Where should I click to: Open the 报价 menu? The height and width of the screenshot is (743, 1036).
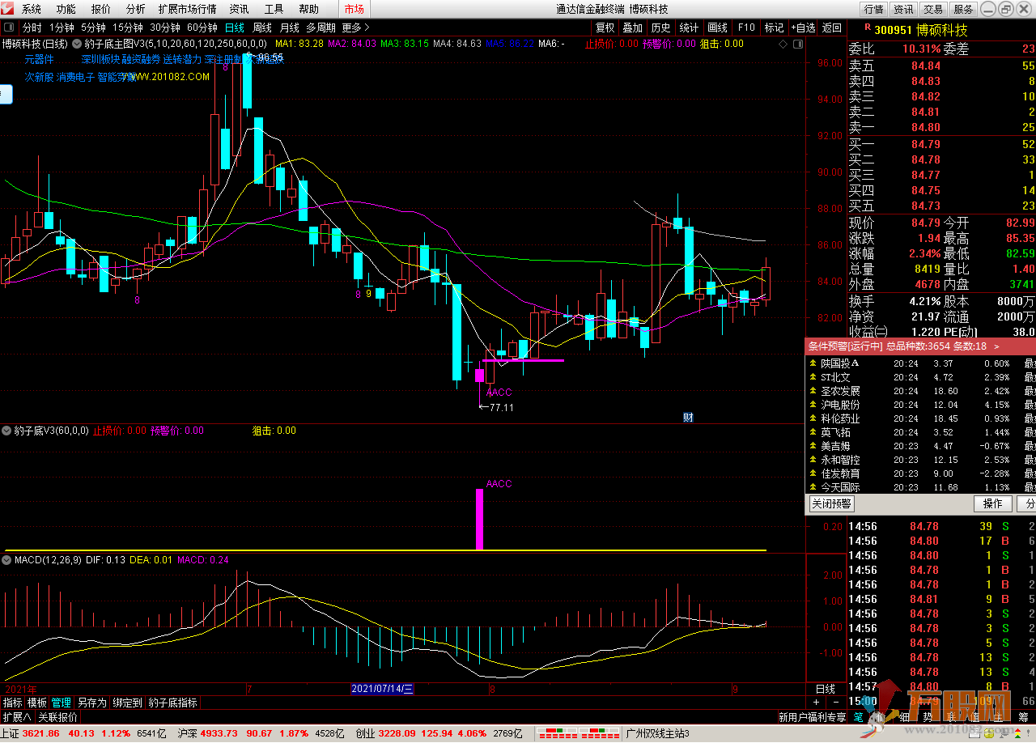click(x=101, y=10)
